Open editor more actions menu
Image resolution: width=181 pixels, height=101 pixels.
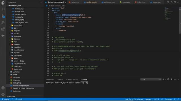178,2
